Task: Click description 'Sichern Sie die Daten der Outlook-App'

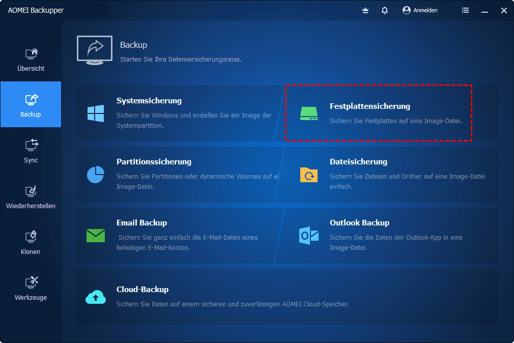Action: [x=396, y=242]
